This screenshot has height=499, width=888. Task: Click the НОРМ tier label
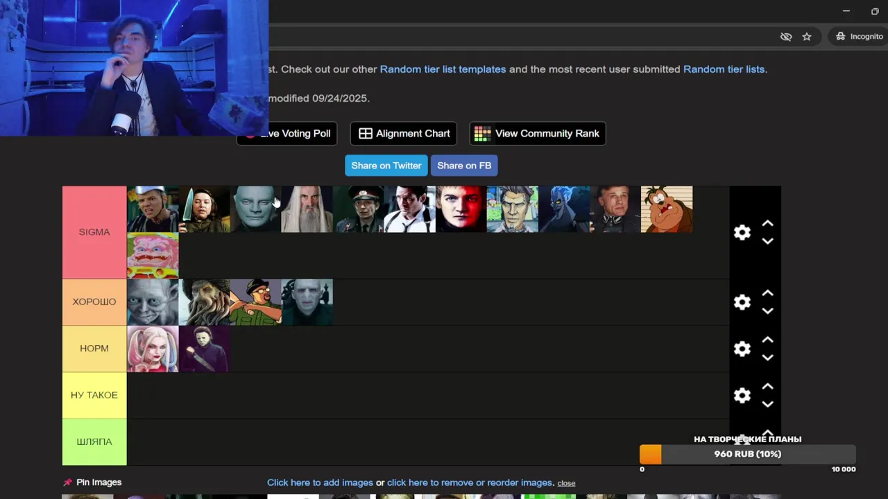tap(94, 349)
